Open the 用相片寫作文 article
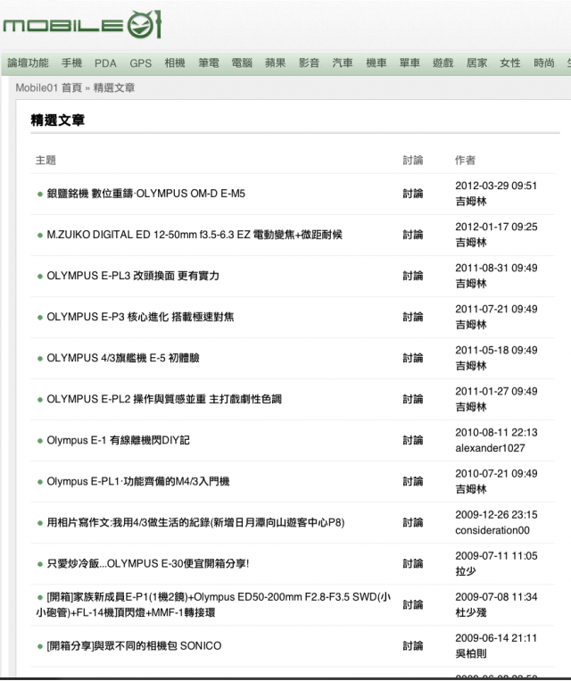This screenshot has height=681, width=571. [x=195, y=522]
